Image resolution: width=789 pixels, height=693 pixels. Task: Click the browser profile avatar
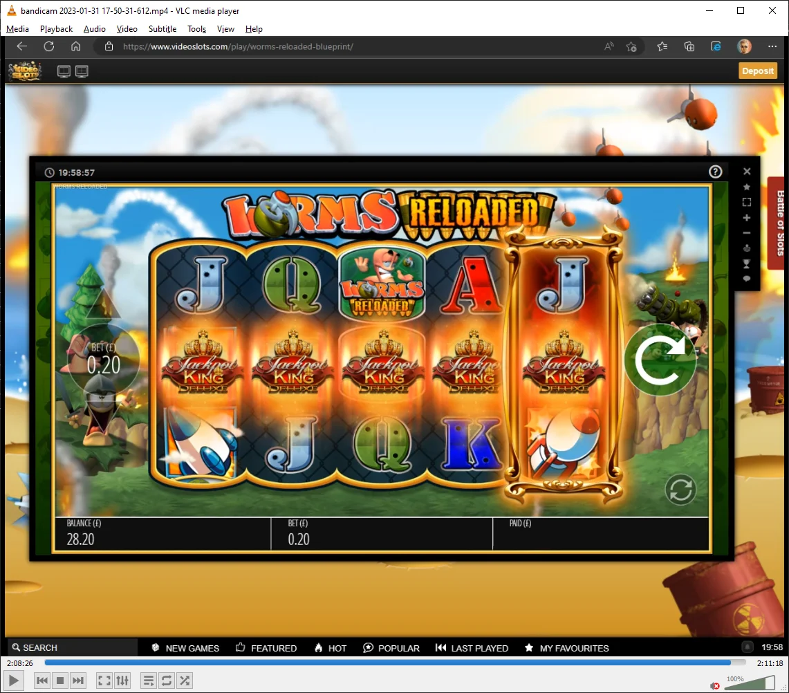click(744, 46)
